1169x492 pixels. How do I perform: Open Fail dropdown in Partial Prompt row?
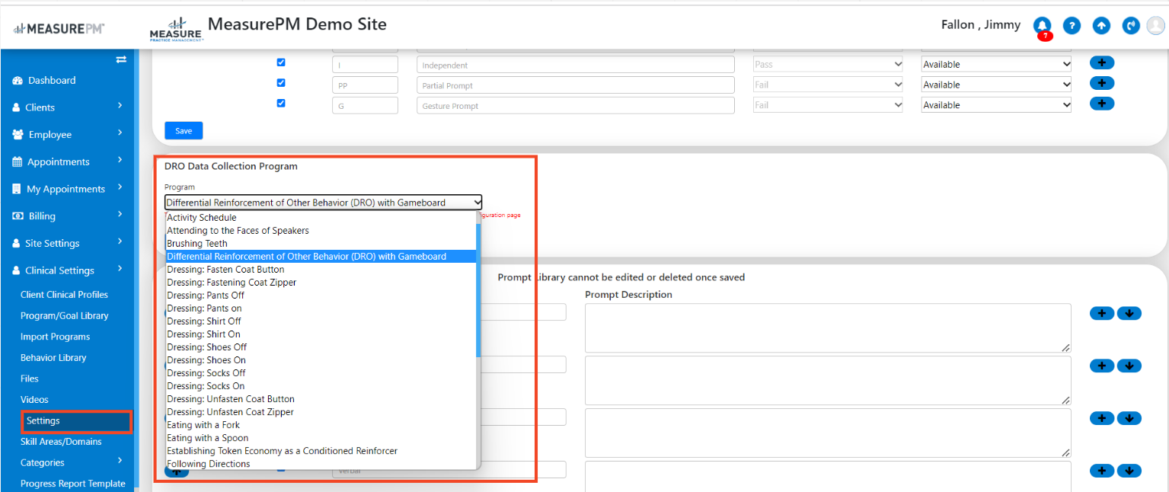coord(828,85)
